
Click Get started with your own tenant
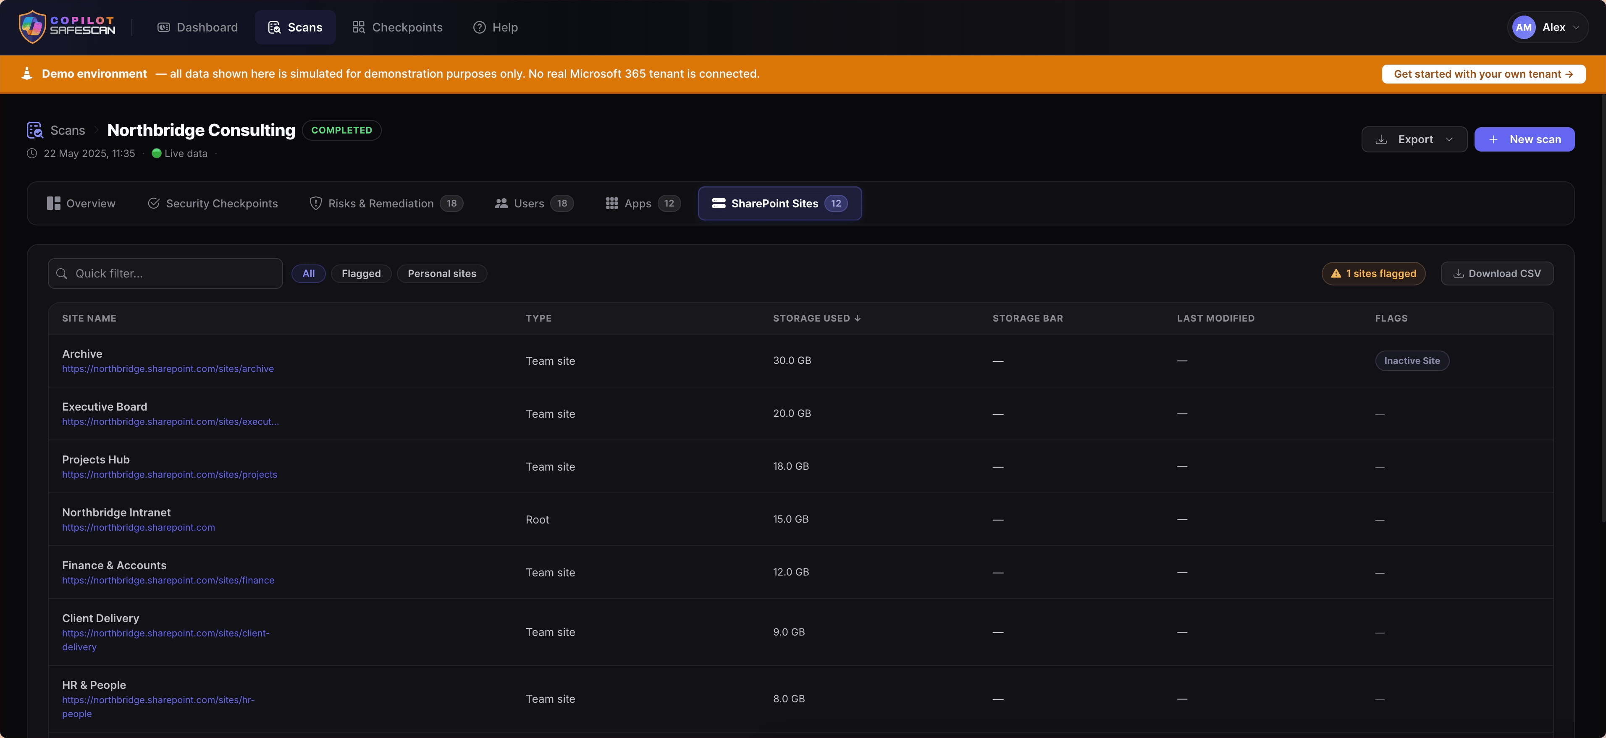pyautogui.click(x=1483, y=74)
